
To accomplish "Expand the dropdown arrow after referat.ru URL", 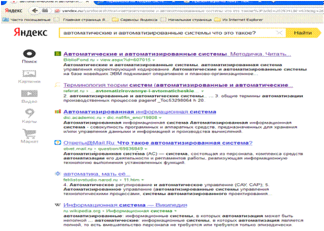I will 203,91.
